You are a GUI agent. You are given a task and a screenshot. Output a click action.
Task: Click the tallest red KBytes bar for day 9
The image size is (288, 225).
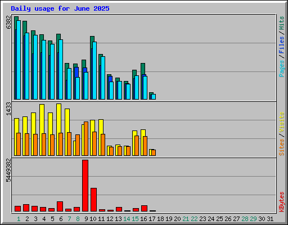tap(85, 186)
